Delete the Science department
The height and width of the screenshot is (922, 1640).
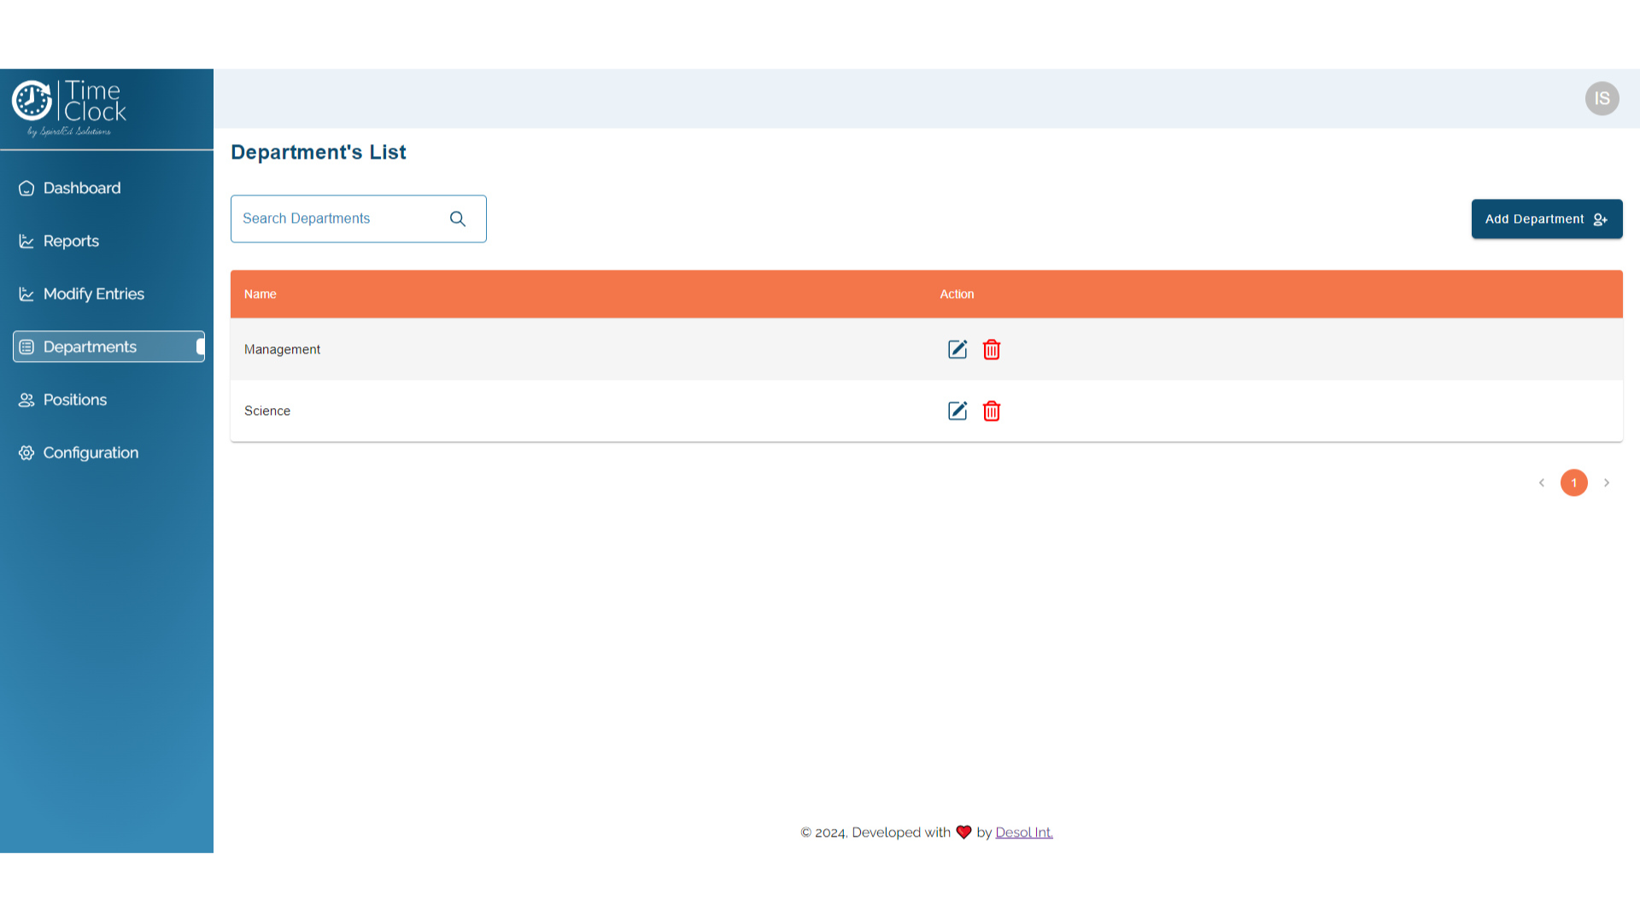point(992,411)
